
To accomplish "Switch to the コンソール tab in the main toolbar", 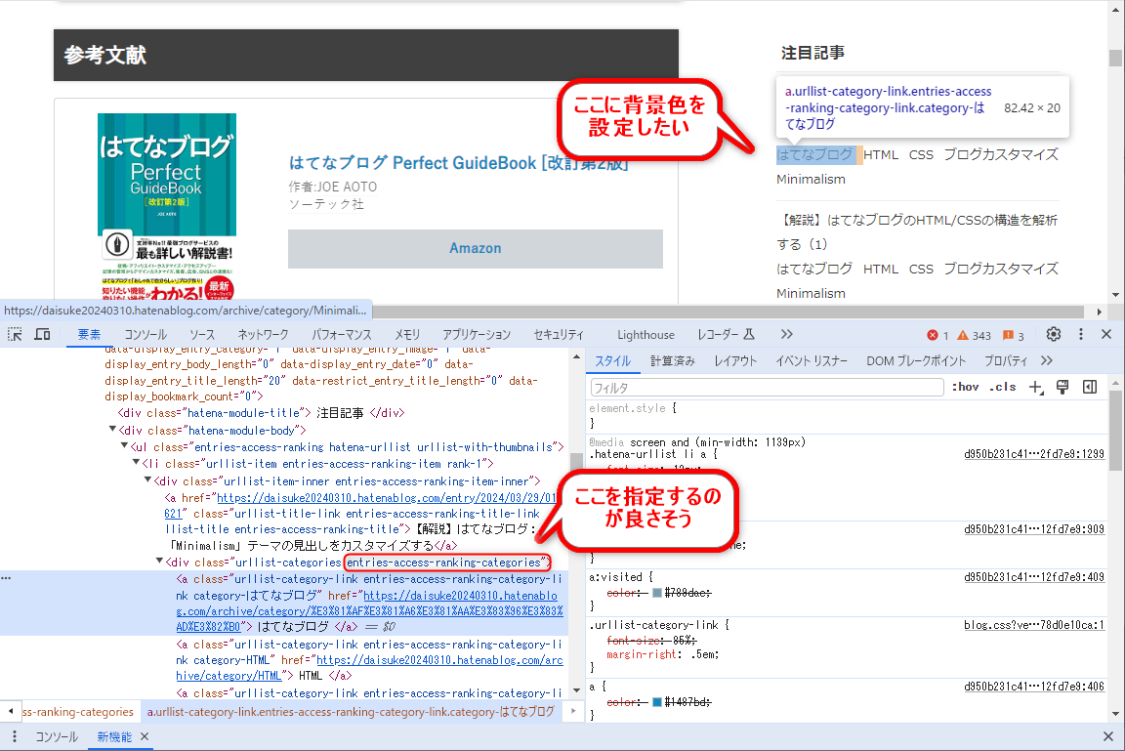I will click(x=146, y=334).
